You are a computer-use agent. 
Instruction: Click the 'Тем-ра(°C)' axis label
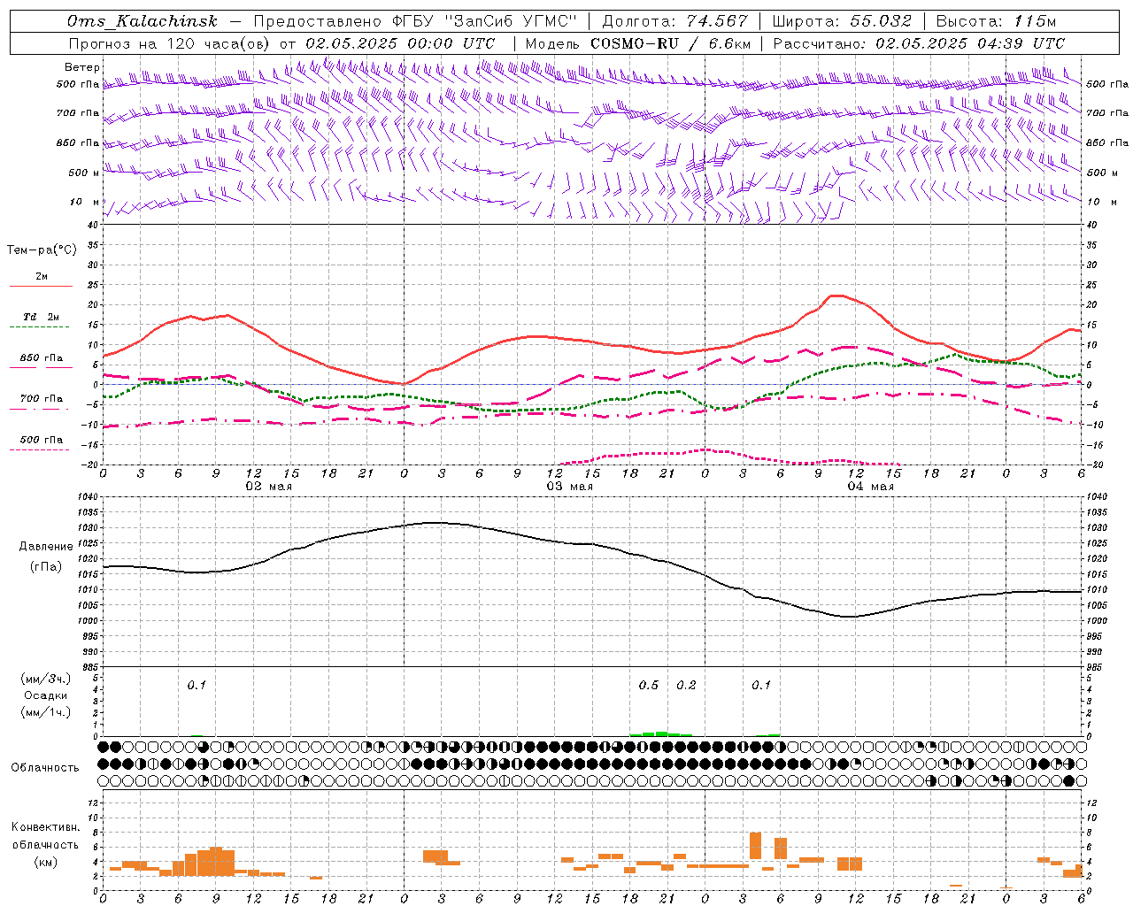(x=42, y=250)
